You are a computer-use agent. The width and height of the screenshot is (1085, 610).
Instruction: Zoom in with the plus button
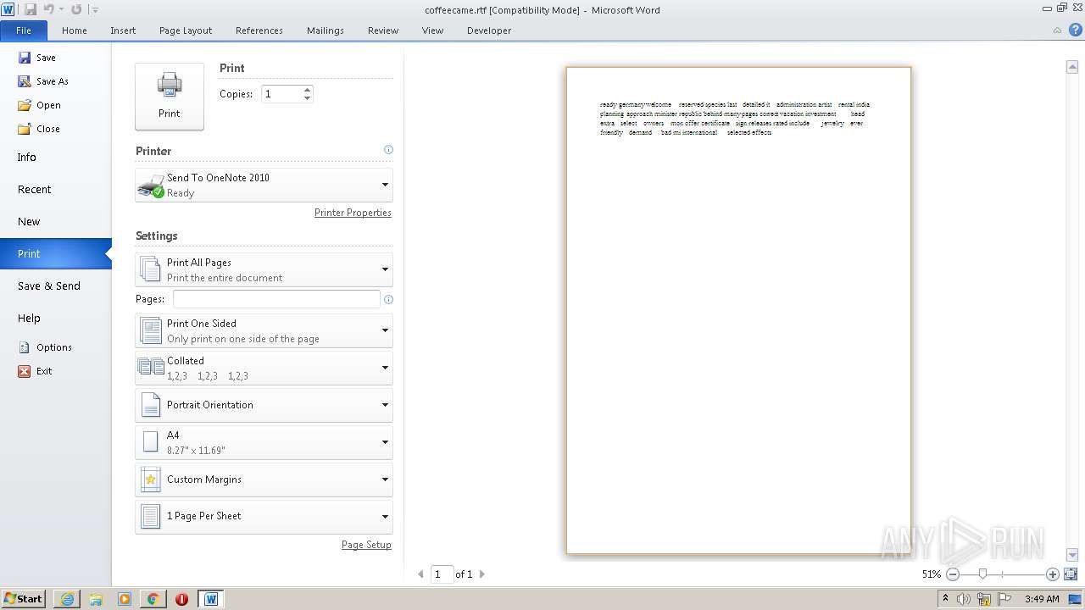pyautogui.click(x=1052, y=574)
